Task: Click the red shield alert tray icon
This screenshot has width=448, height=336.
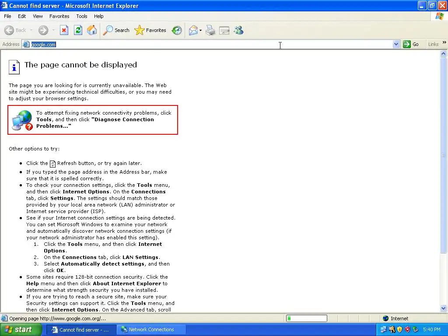Action: tap(407, 329)
